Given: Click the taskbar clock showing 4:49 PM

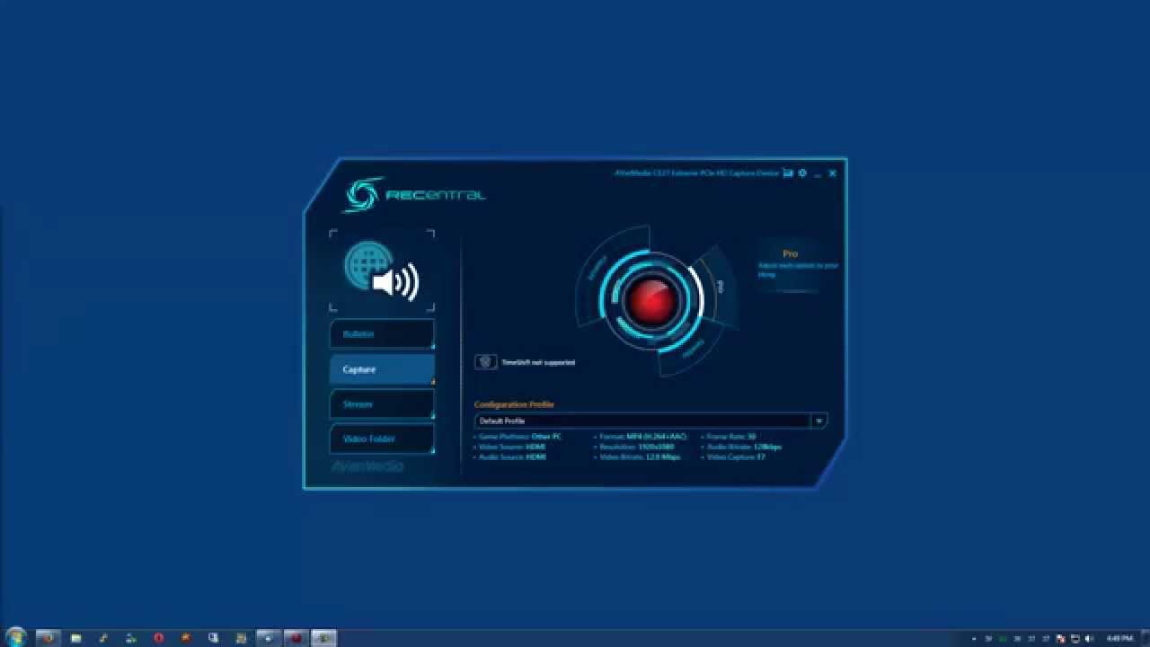Looking at the screenshot, I should point(1119,639).
